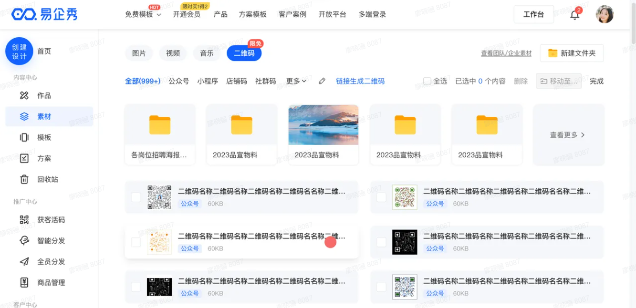
Task: Switch to the 图片 tab
Action: tap(139, 53)
